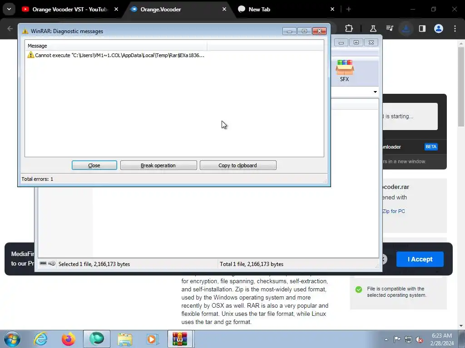
Task: Open the browser profile avatar
Action: point(439,29)
